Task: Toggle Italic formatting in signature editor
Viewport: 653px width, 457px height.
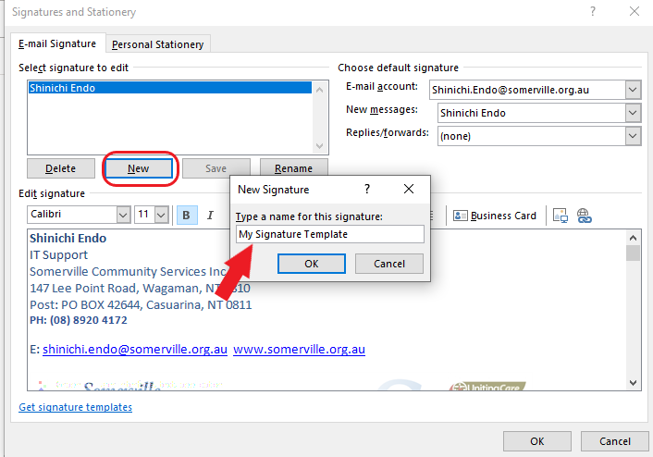Action: pos(210,215)
